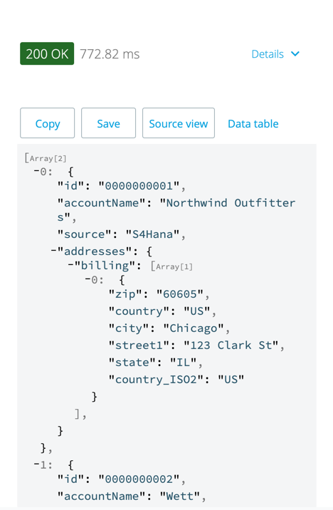
Task: Copy the response body
Action: (48, 123)
